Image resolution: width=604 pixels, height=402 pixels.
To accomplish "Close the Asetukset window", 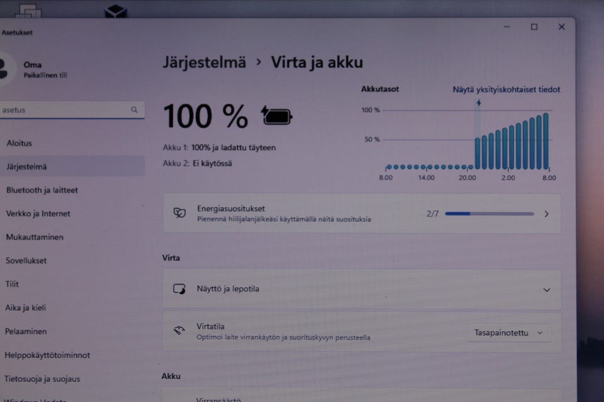I will 562,26.
